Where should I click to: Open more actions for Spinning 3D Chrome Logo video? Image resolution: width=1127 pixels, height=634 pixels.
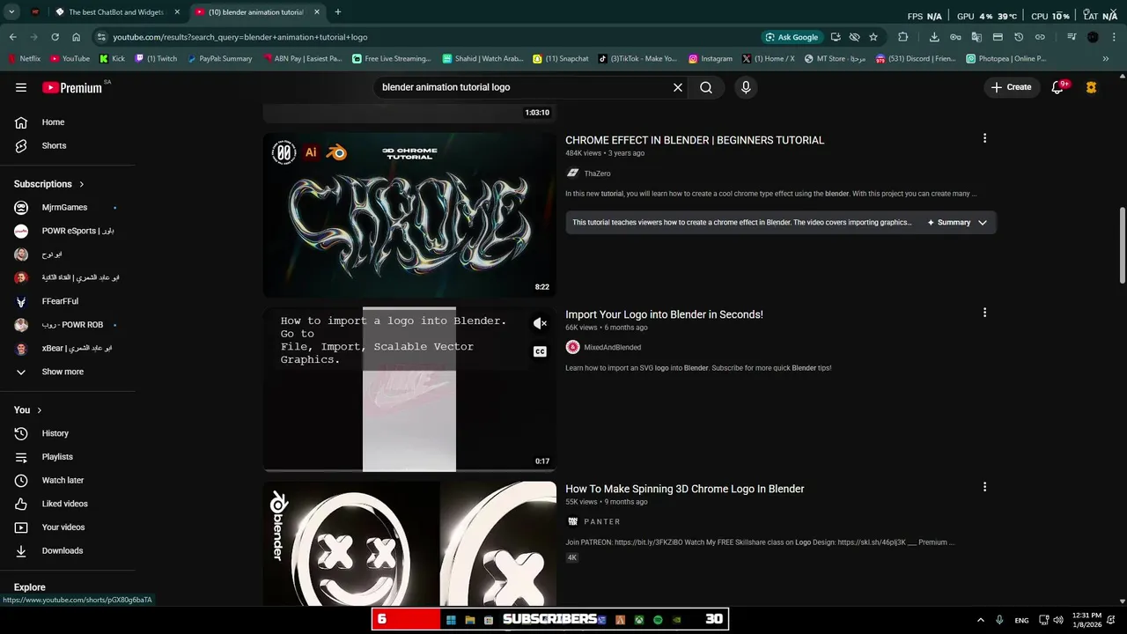[x=984, y=487]
